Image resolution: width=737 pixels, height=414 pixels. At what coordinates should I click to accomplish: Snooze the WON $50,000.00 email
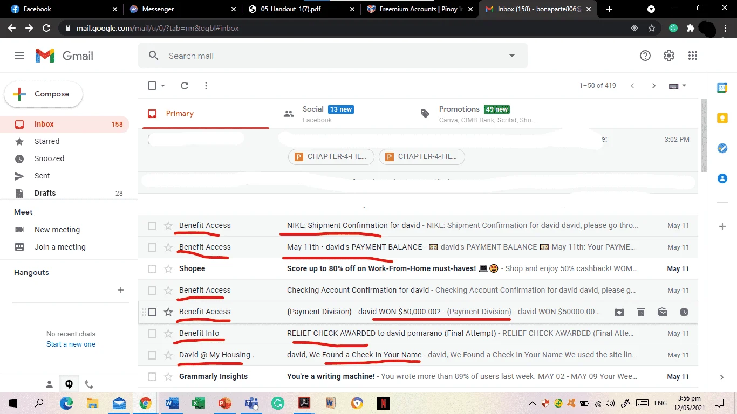click(684, 312)
